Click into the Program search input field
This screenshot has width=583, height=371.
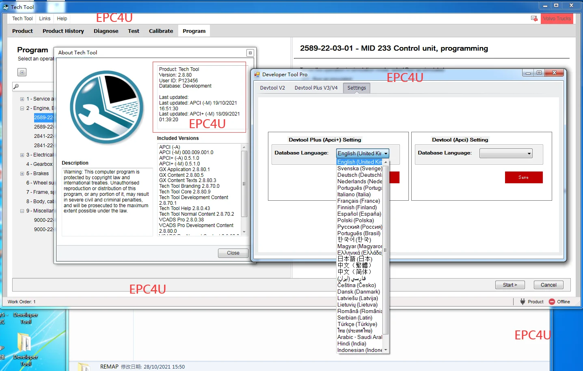pos(36,86)
